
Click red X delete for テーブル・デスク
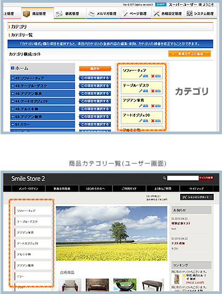tap(153, 91)
